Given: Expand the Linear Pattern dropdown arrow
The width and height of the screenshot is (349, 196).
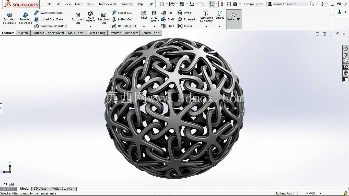Looking at the screenshot, I should [x=154, y=27].
